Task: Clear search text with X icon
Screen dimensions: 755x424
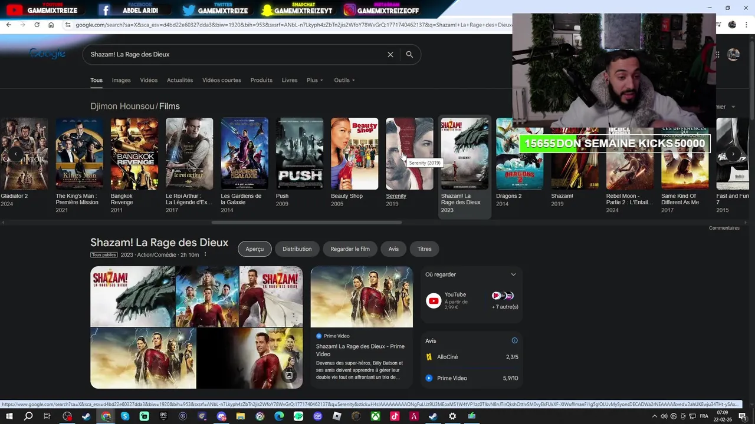Action: pyautogui.click(x=390, y=54)
